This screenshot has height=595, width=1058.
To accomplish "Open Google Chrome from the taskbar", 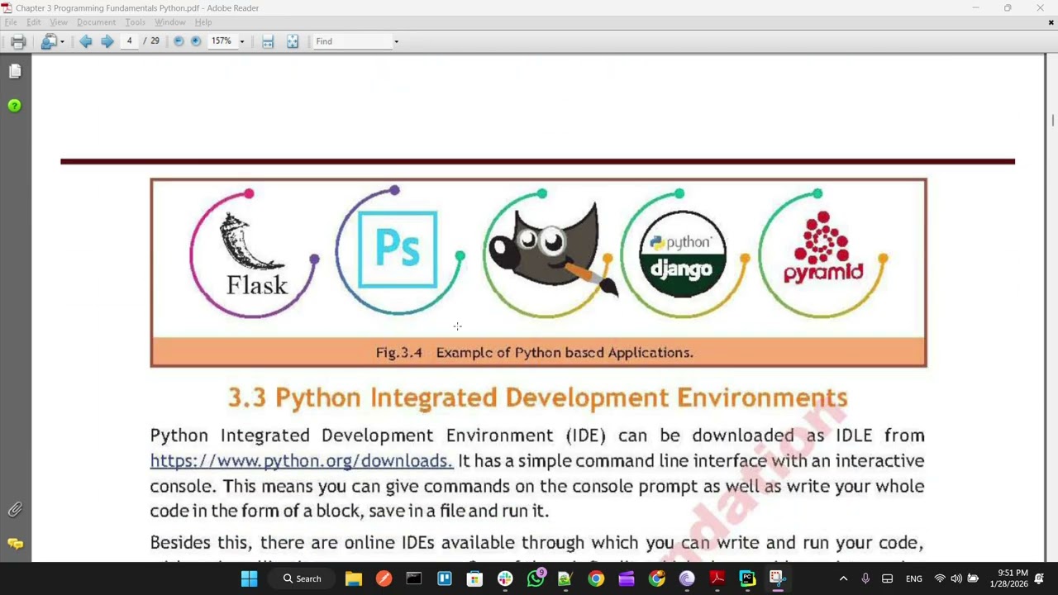I will pyautogui.click(x=596, y=578).
